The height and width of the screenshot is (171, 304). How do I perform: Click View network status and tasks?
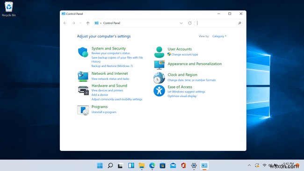click(x=110, y=79)
